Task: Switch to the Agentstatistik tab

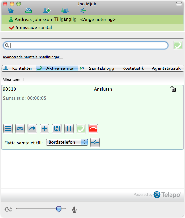Action: coord(166,68)
